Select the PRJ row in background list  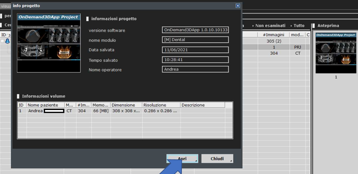(x=298, y=47)
